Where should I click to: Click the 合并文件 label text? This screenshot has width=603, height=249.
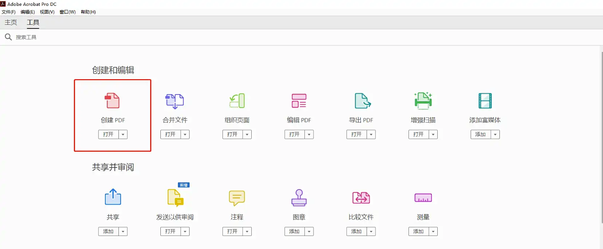[175, 120]
